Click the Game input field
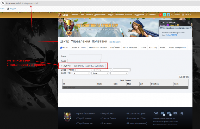This screenshot has height=129, width=200. coord(85,57)
